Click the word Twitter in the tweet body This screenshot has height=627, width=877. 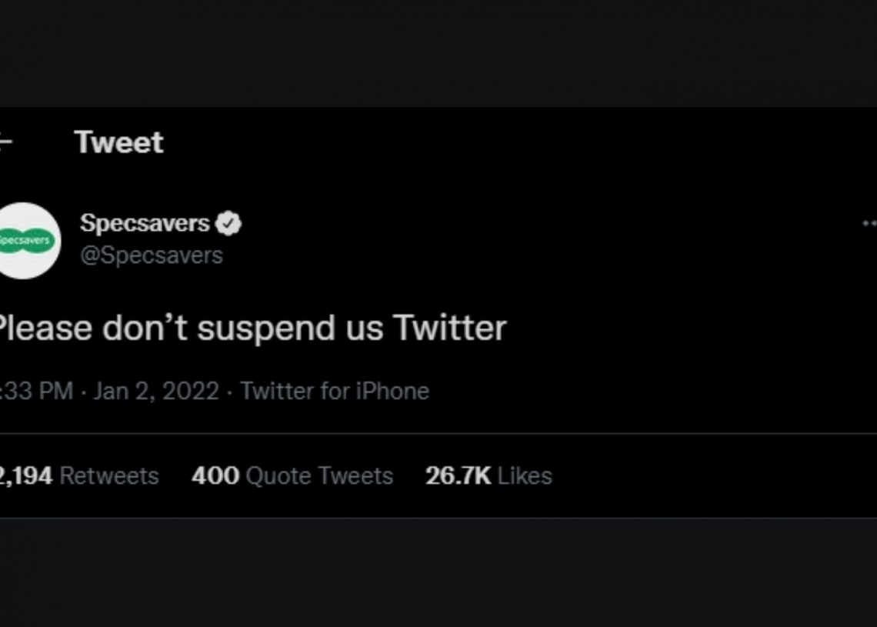(450, 327)
